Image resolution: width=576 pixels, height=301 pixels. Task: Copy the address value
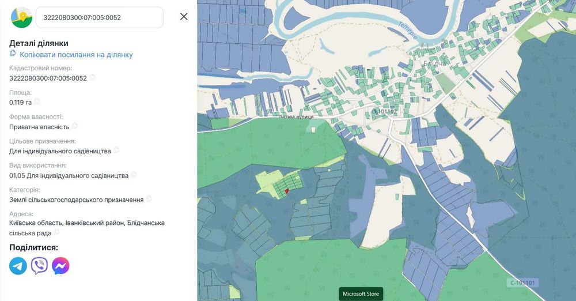click(56, 232)
